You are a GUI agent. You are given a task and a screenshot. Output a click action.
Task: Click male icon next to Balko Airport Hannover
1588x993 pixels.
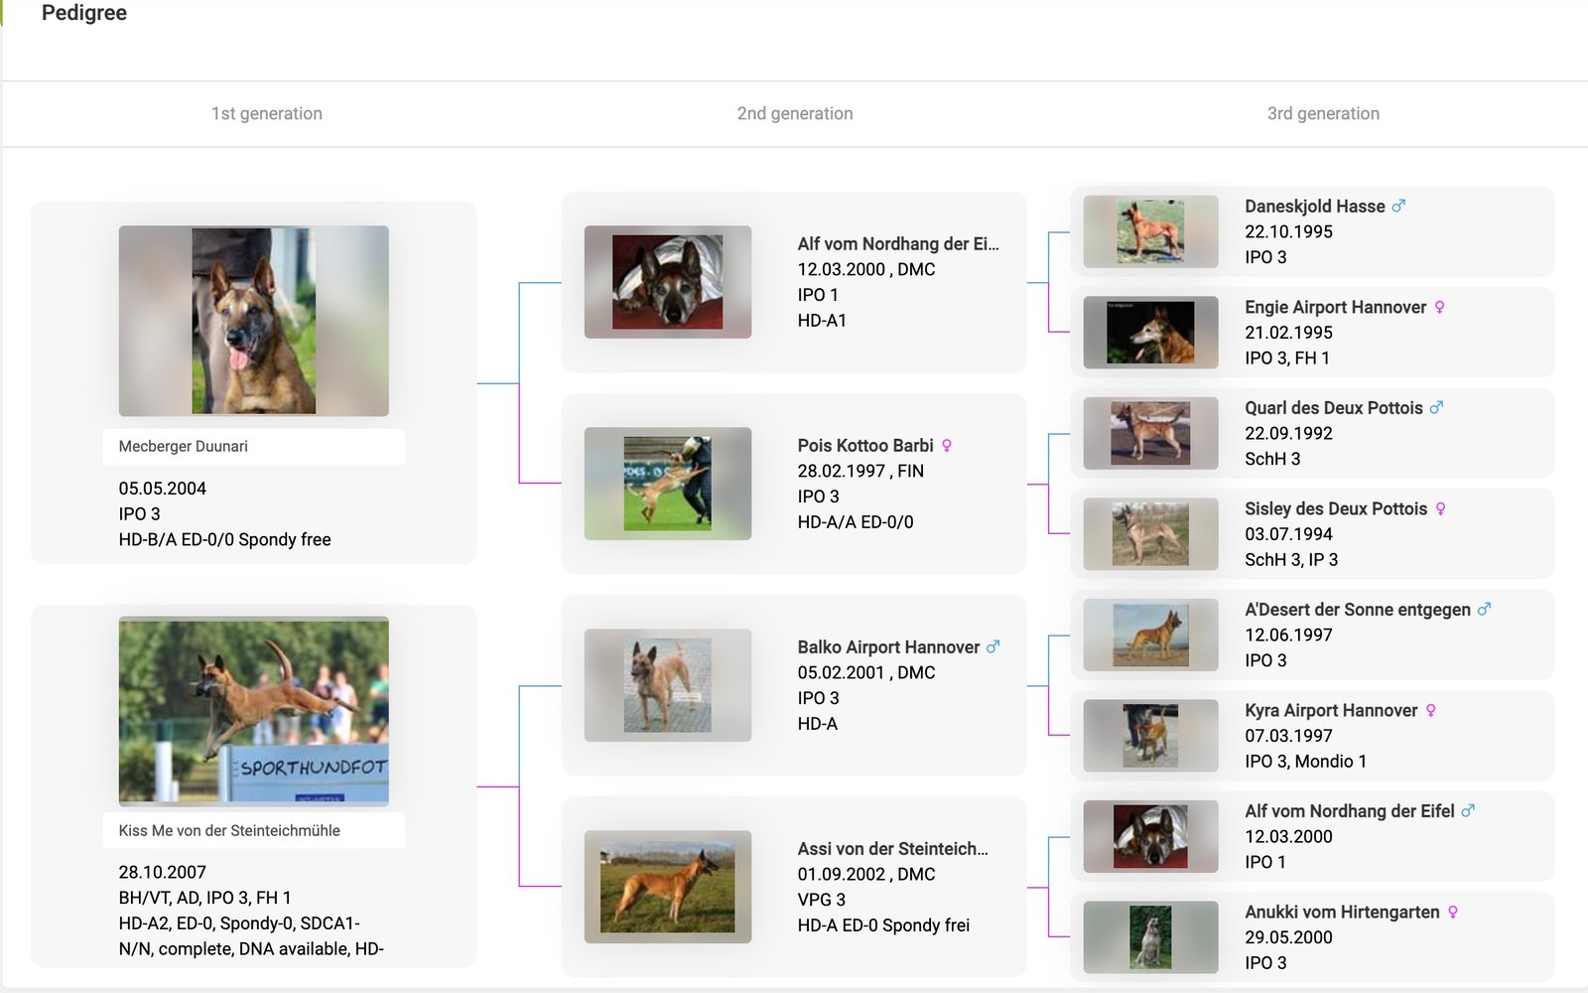(992, 647)
